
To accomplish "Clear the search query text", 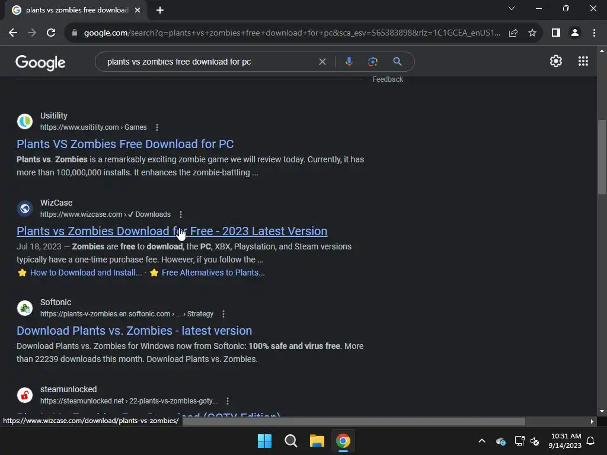I will (322, 62).
